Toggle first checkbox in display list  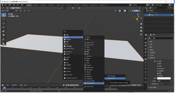pos(158,61)
